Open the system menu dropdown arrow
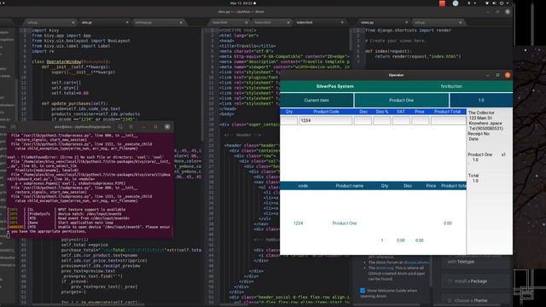The height and width of the screenshot is (307, 546). [508, 3]
